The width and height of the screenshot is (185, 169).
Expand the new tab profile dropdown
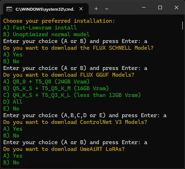coord(106,9)
